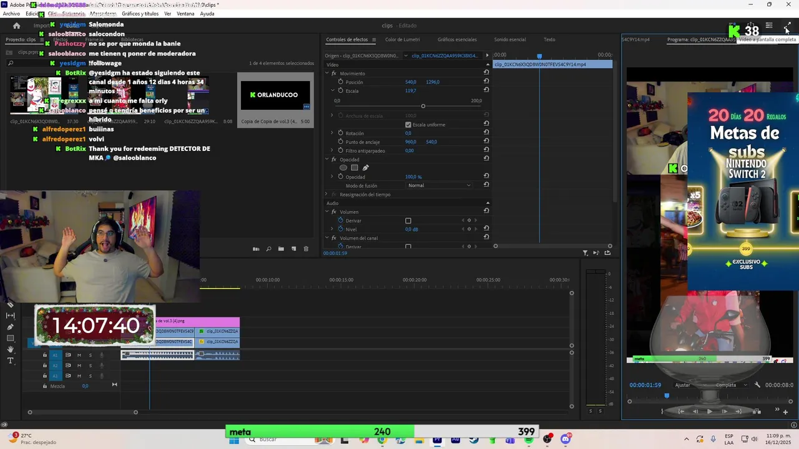The height and width of the screenshot is (449, 799).
Task: Click the Program Monitor playhead marker
Action: 667,396
